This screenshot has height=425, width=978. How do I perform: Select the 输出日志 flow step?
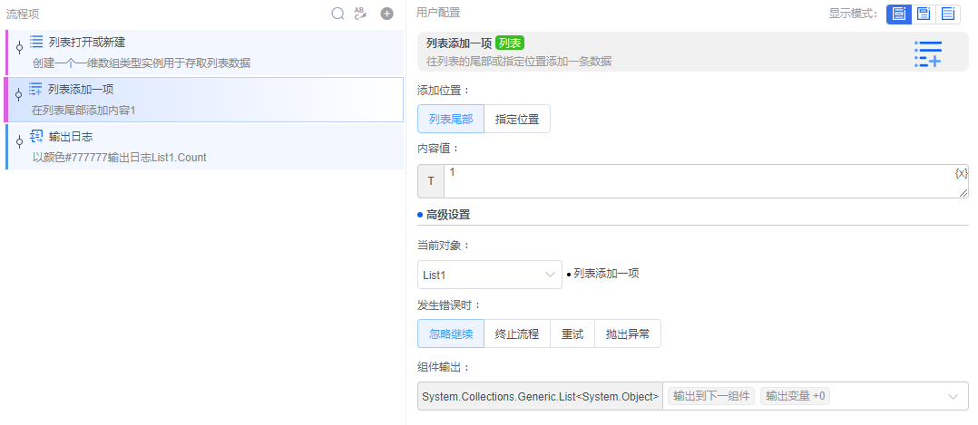(x=205, y=147)
